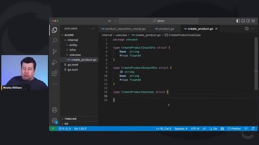The height and width of the screenshot is (145, 259).
Task: Open the Extensions view
Action: tap(55, 73)
